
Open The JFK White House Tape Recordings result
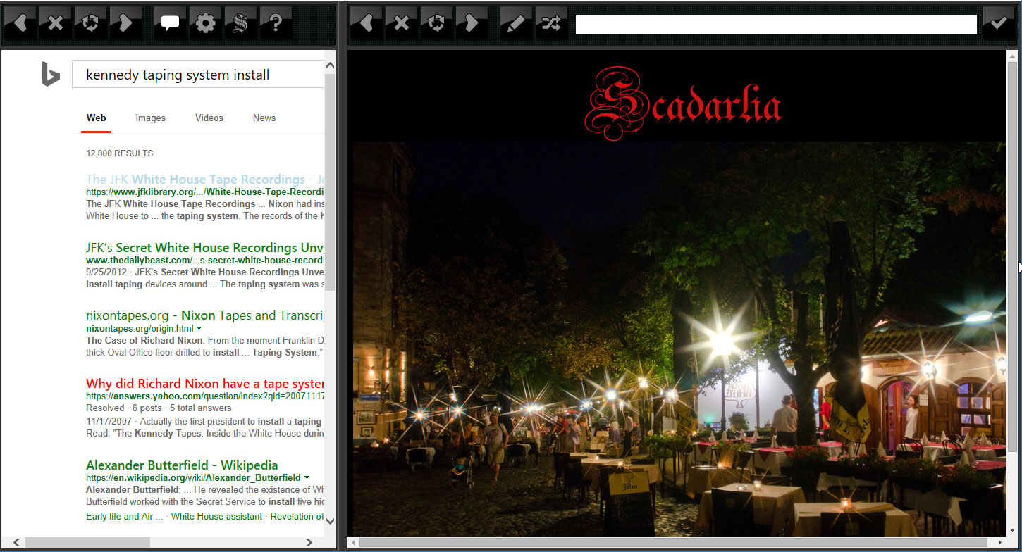[205, 180]
